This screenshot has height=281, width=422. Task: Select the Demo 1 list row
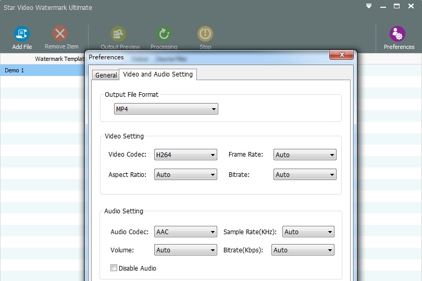tap(42, 70)
